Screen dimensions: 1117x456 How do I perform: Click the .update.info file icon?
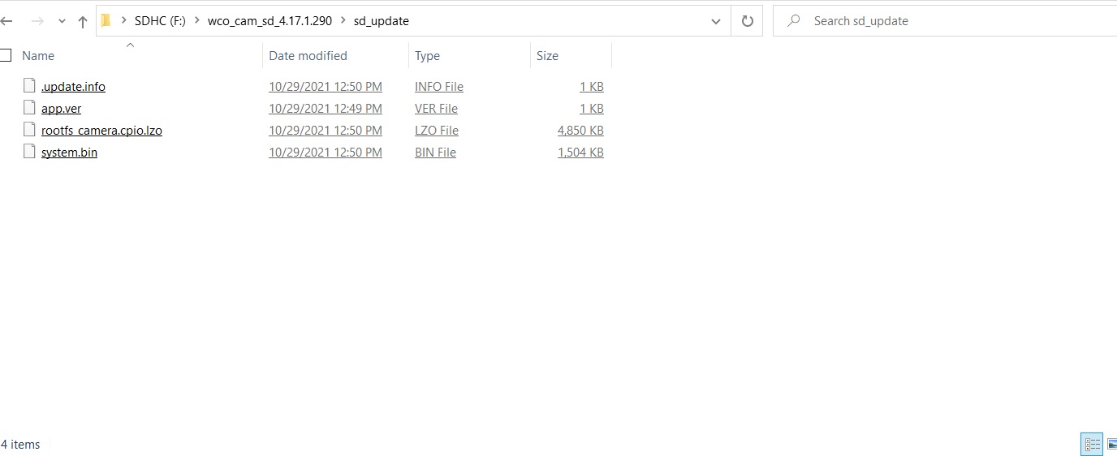[30, 86]
